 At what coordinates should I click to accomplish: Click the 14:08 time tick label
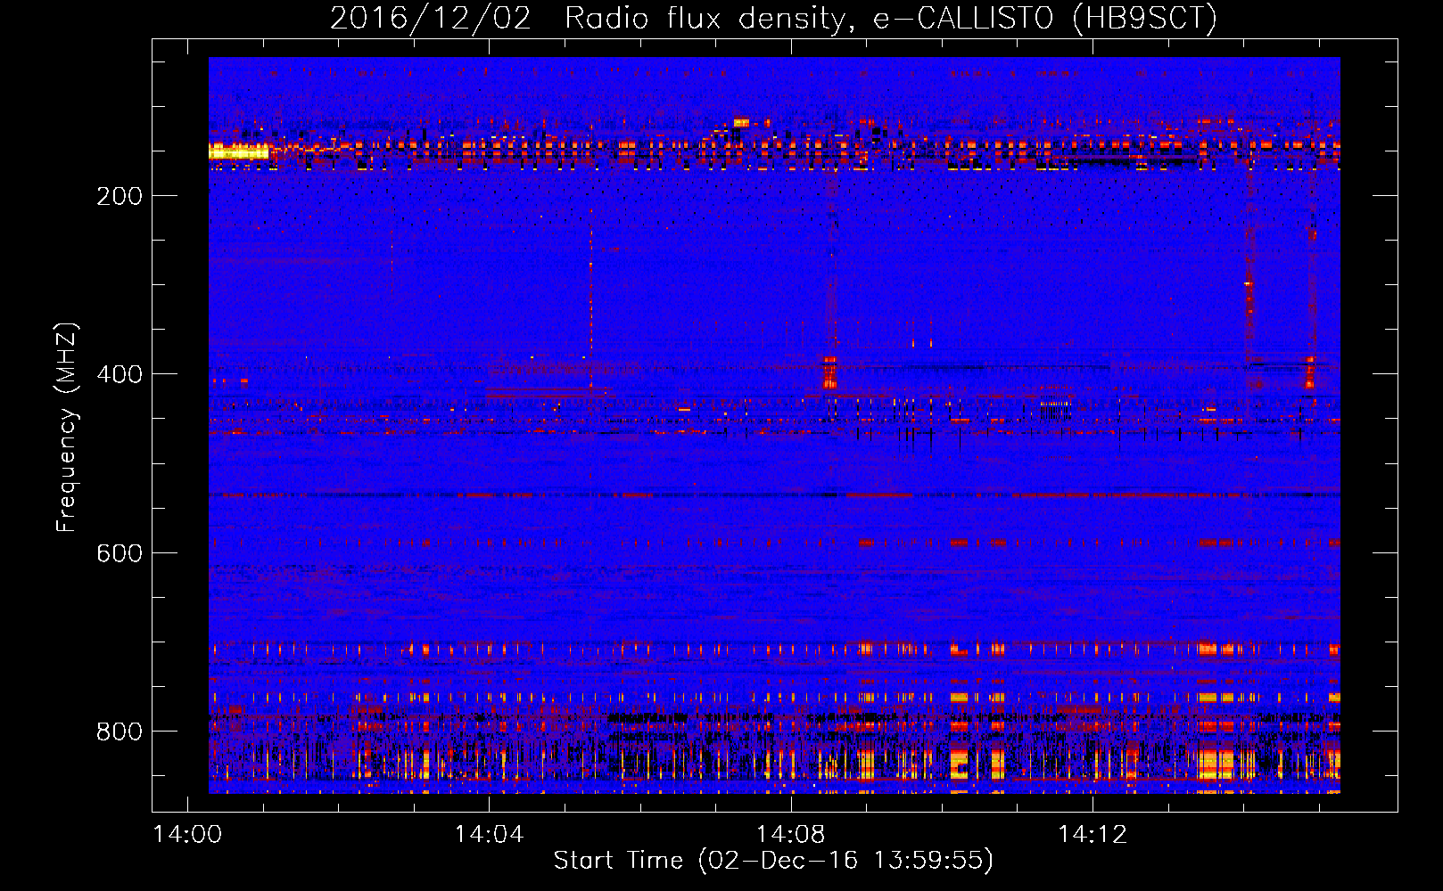[791, 835]
